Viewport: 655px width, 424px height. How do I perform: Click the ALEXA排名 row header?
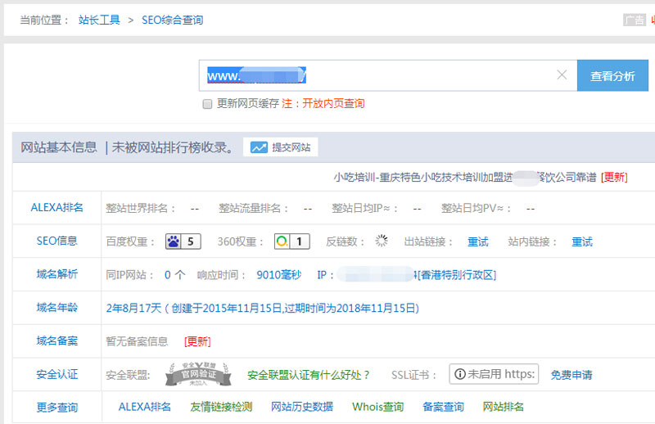tap(56, 208)
